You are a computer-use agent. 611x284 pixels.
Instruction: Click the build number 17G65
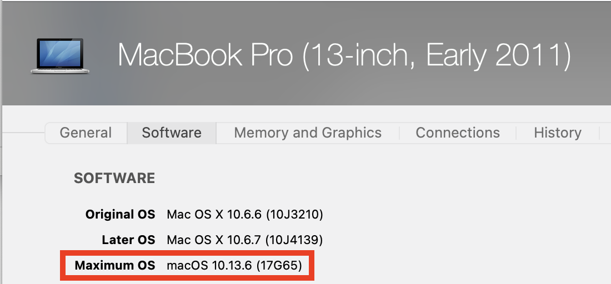279,266
